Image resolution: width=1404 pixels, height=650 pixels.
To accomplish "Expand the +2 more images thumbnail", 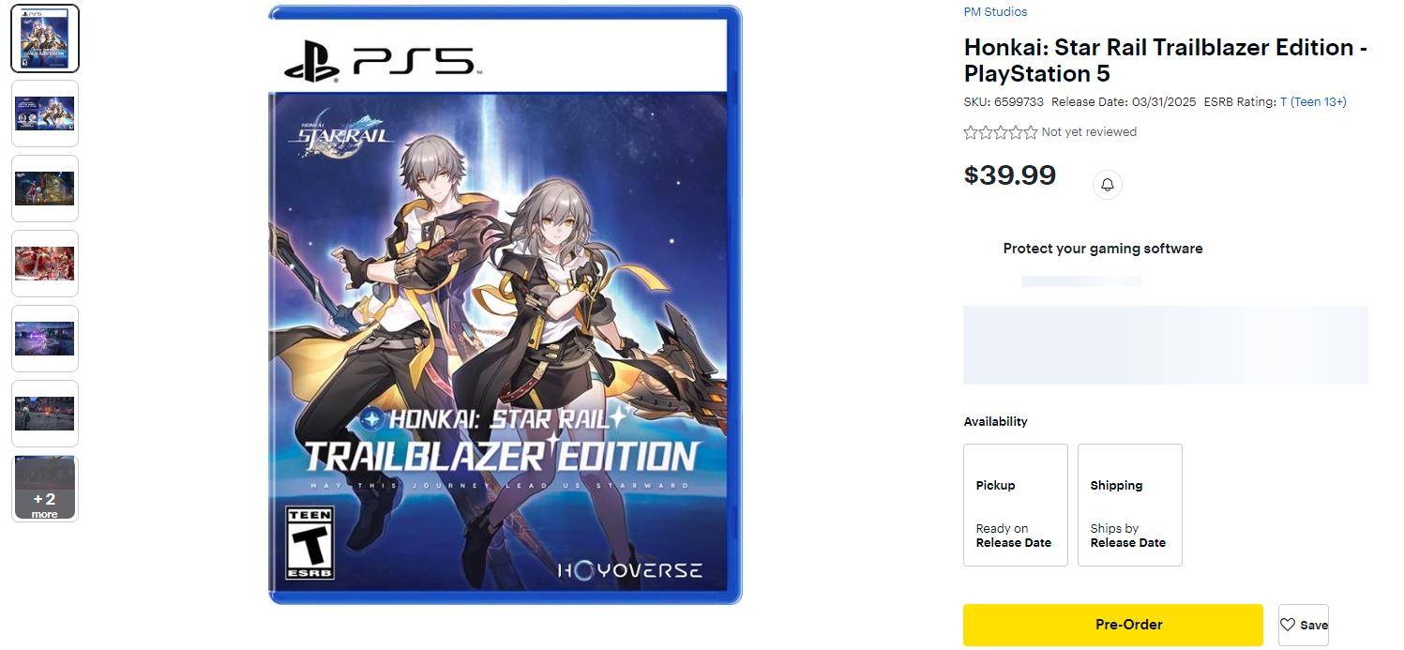I will [x=45, y=489].
